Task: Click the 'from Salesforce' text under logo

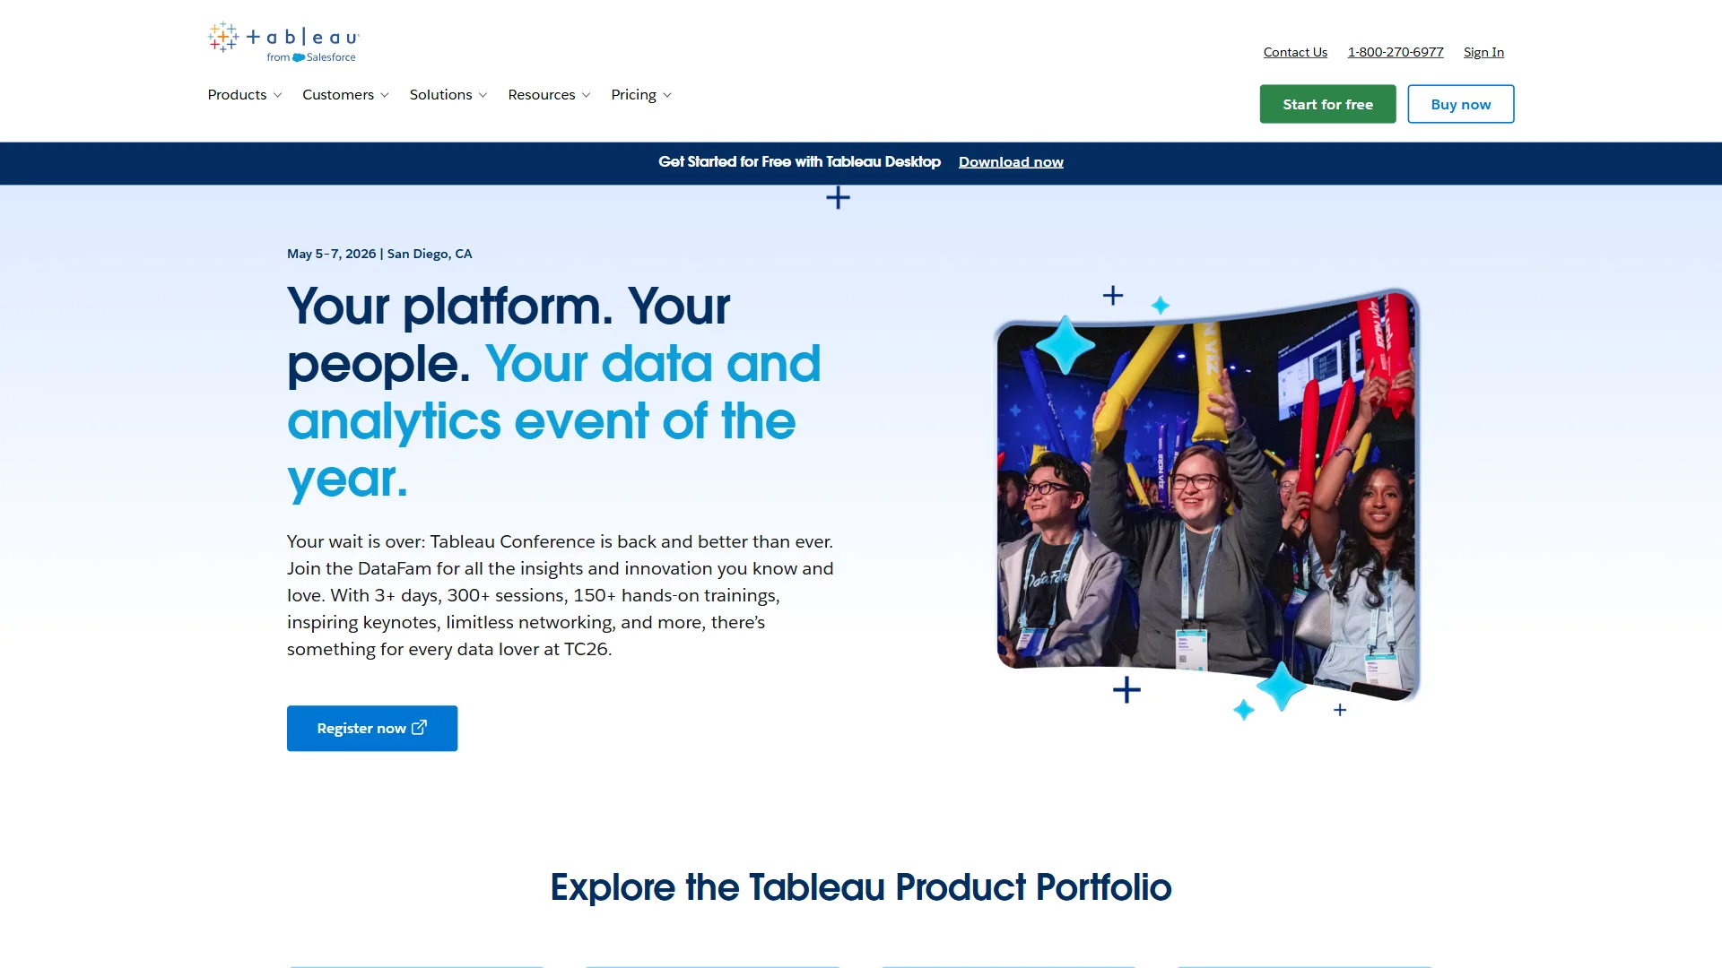Action: [311, 57]
